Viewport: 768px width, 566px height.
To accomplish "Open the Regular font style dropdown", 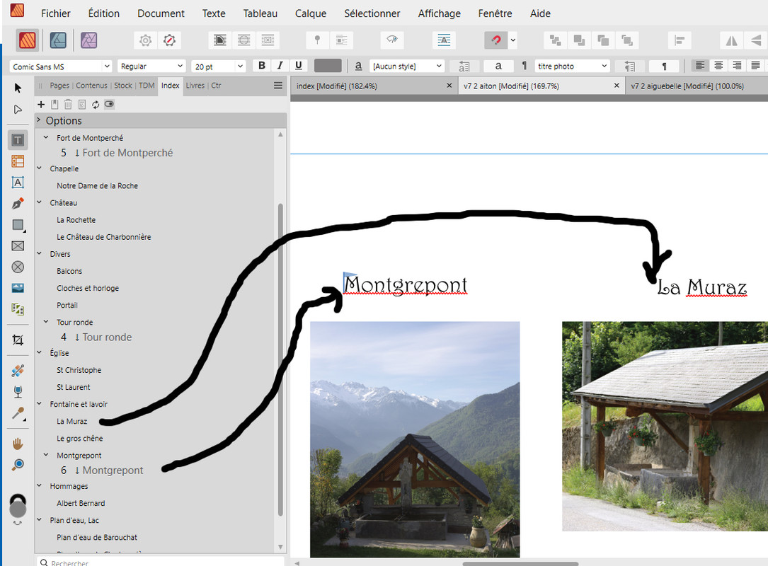I will (x=151, y=66).
